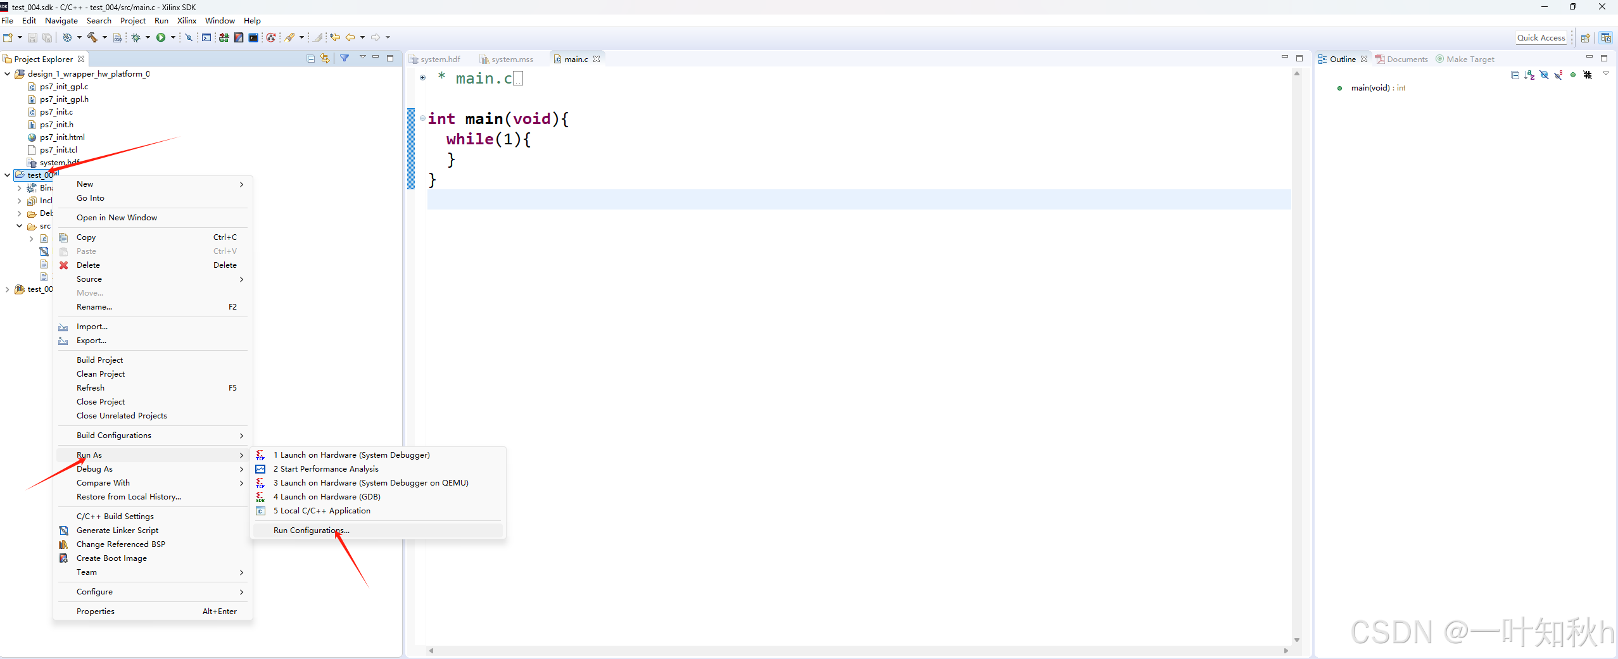Image resolution: width=1618 pixels, height=659 pixels.
Task: Click the dark terminal window icon
Action: [253, 37]
